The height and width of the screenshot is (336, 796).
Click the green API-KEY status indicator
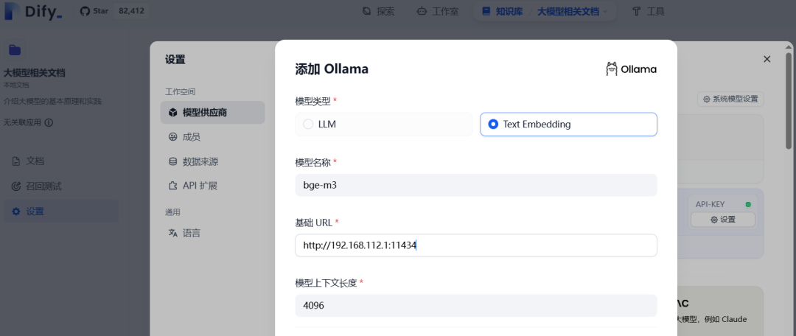pyautogui.click(x=748, y=205)
